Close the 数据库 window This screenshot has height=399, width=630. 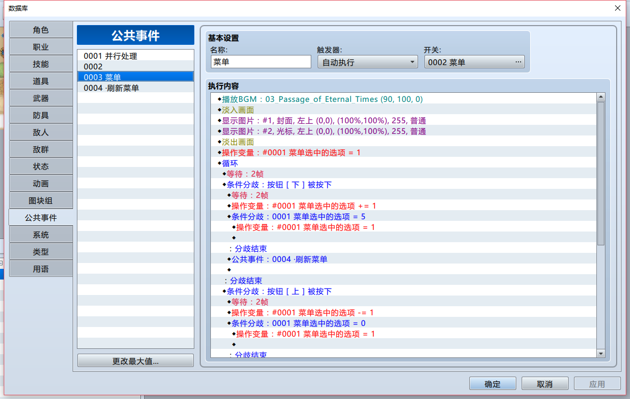click(618, 8)
